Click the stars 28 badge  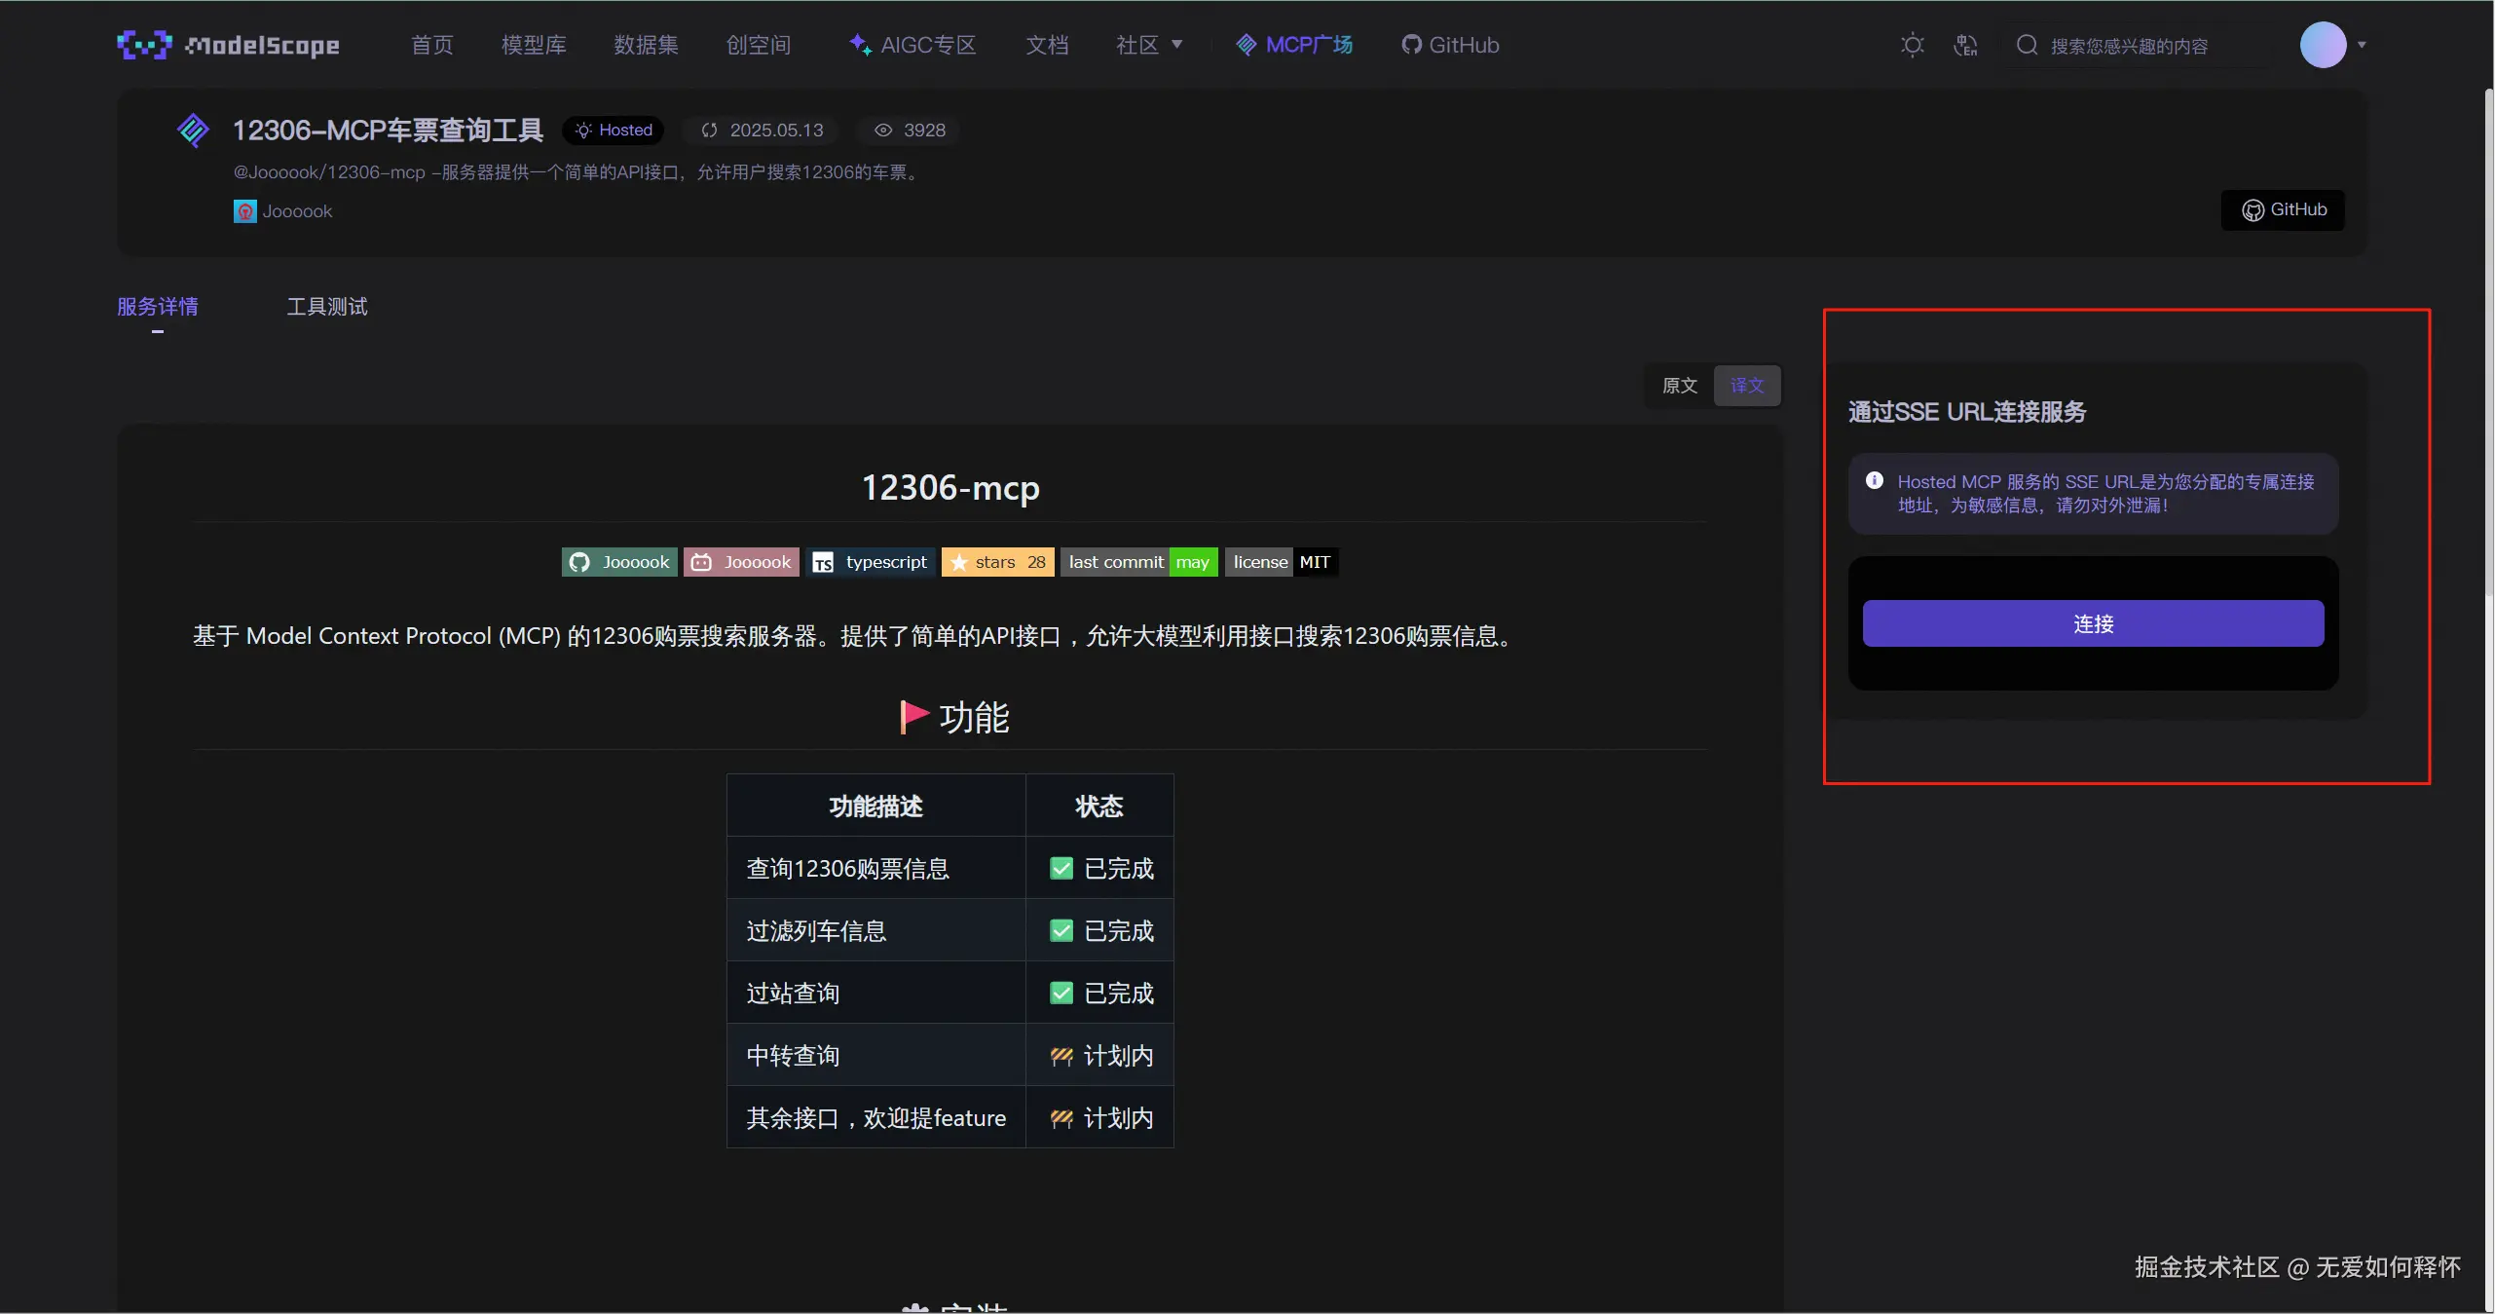pyautogui.click(x=997, y=562)
